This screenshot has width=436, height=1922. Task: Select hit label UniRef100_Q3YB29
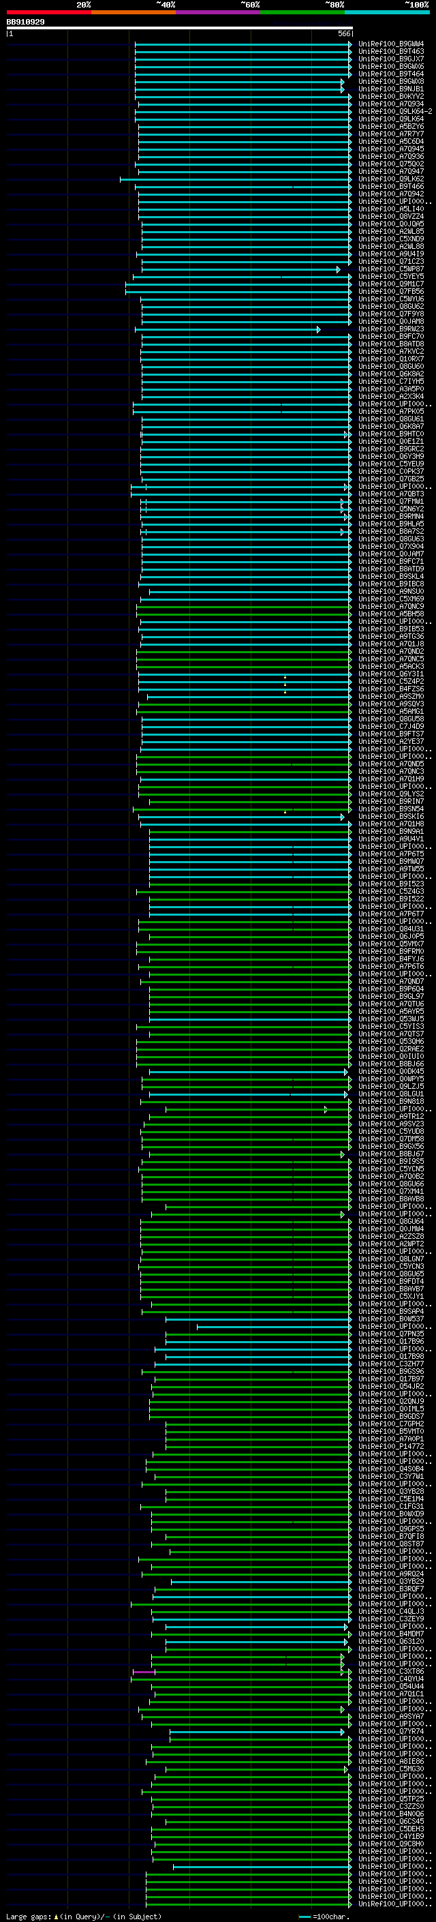(391, 1581)
